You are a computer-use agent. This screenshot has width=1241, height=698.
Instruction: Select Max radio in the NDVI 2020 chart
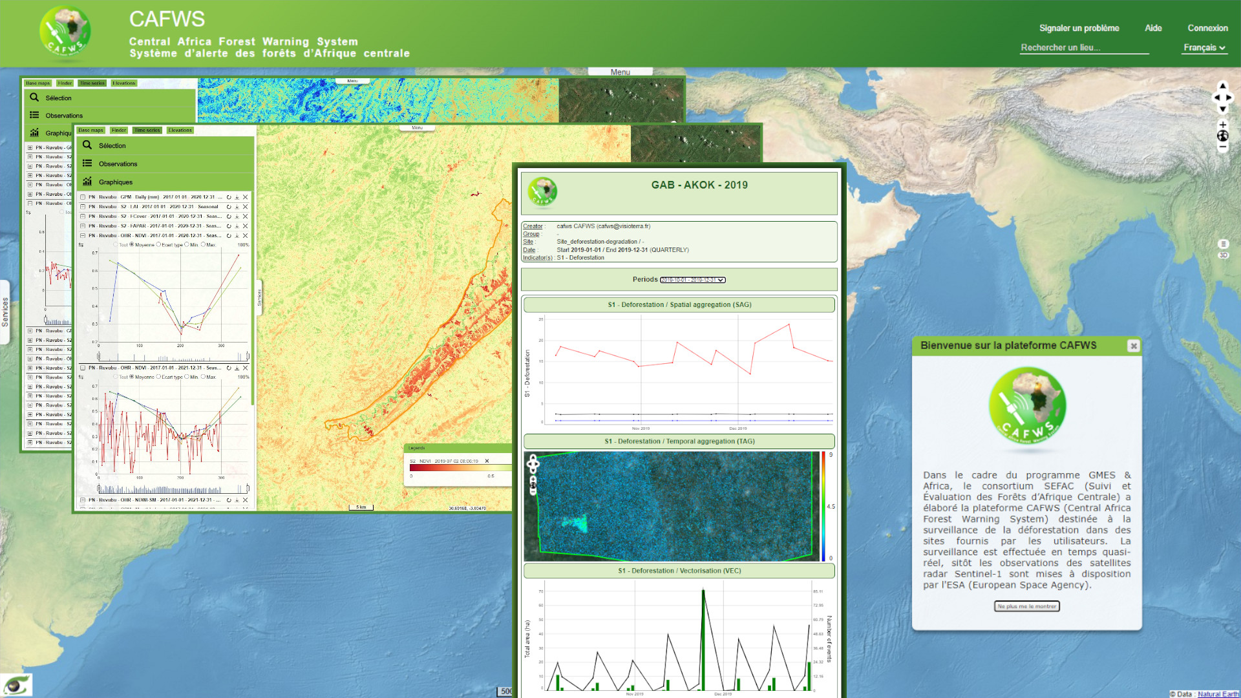click(203, 245)
